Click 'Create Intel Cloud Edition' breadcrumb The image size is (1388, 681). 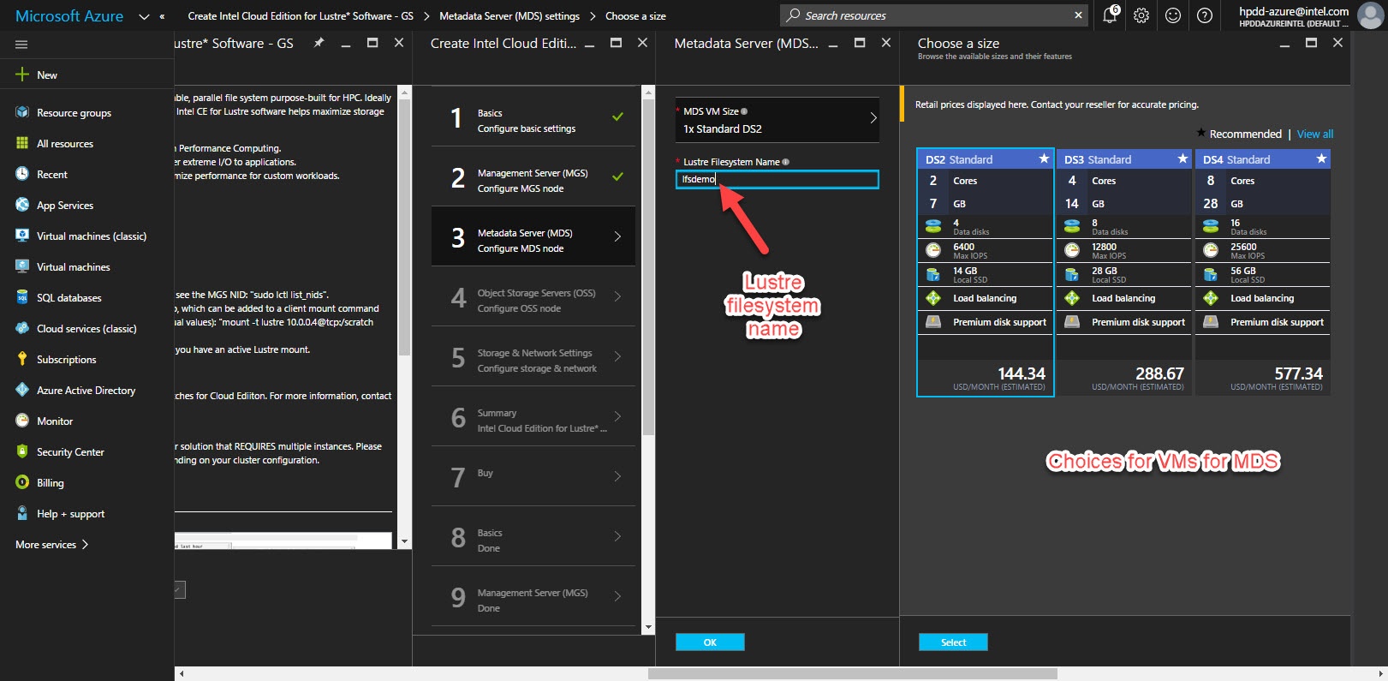point(301,16)
